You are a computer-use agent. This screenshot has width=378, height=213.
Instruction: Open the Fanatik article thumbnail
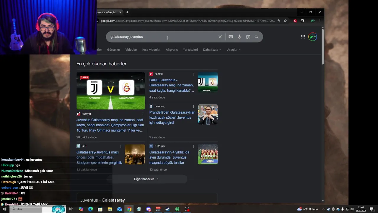pyautogui.click(x=208, y=82)
